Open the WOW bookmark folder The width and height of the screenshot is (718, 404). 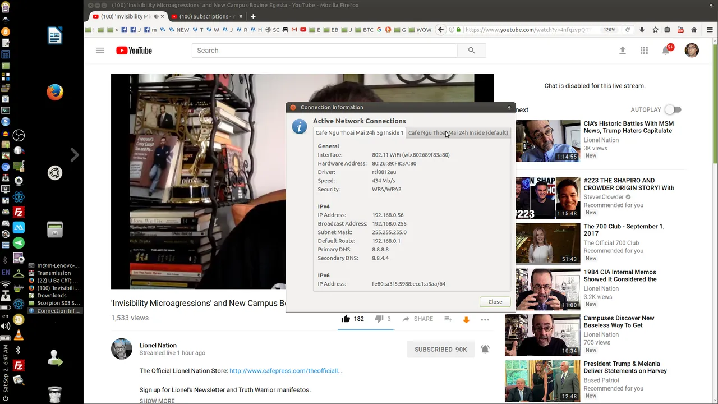pyautogui.click(x=420, y=30)
